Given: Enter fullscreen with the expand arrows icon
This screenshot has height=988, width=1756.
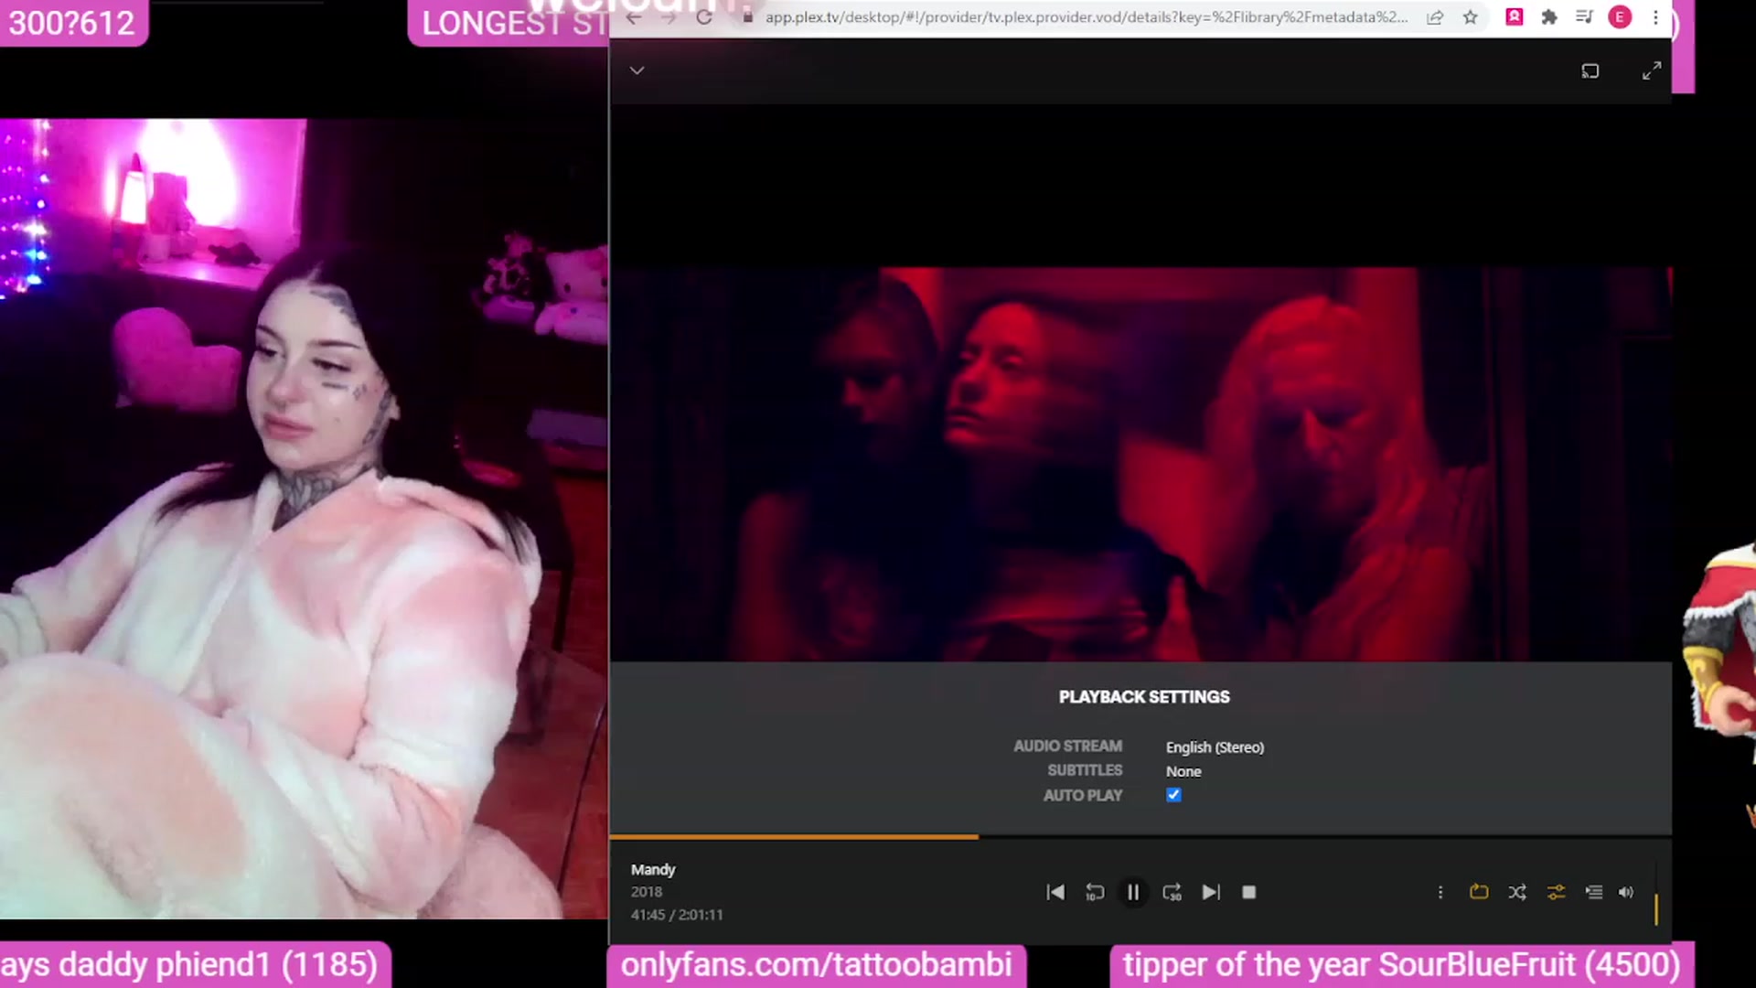Looking at the screenshot, I should (1652, 70).
